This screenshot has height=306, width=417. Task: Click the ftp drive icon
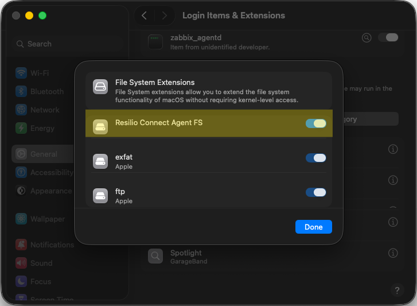tap(100, 196)
